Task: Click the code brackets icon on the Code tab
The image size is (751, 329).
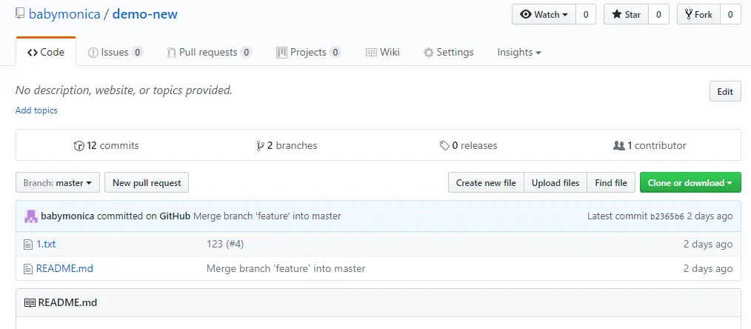Action: [x=33, y=52]
